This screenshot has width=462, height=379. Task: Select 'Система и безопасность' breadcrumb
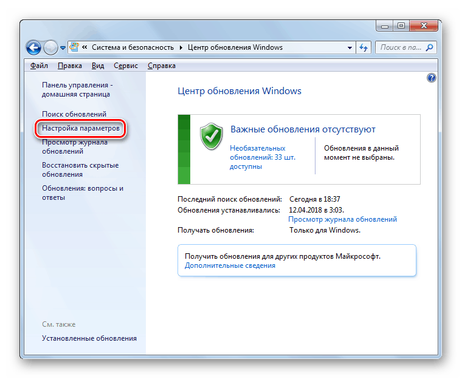coord(133,47)
